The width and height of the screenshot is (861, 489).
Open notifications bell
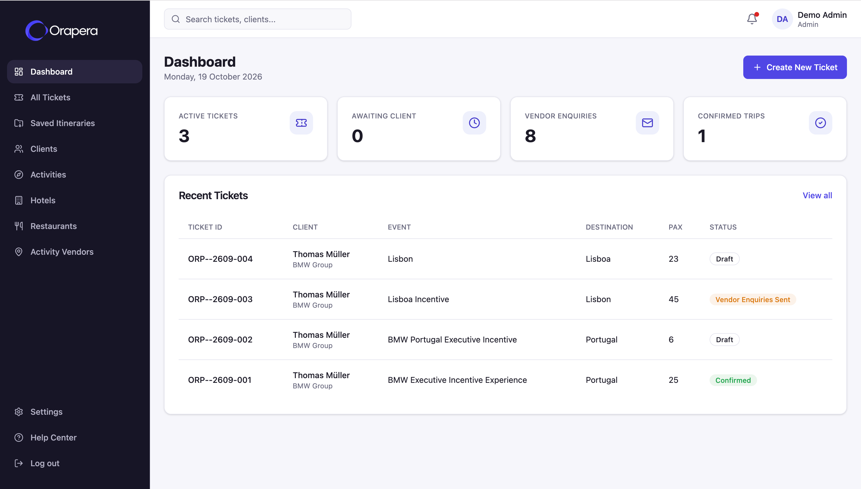(x=752, y=19)
